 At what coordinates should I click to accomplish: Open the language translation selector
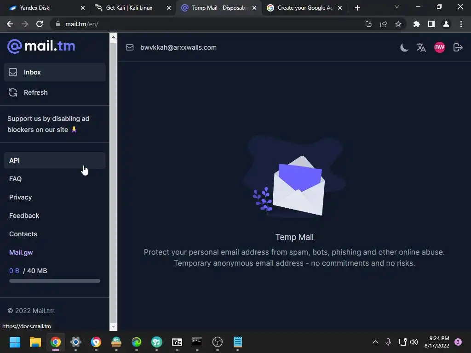(421, 47)
